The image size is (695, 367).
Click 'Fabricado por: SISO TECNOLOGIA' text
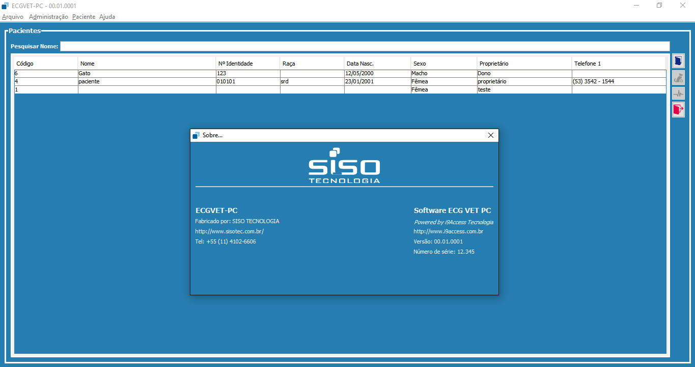coord(237,221)
